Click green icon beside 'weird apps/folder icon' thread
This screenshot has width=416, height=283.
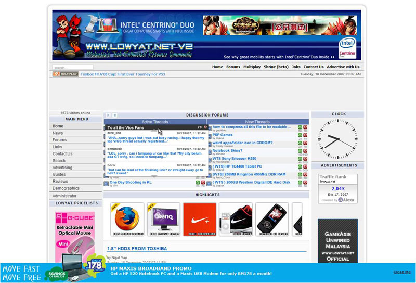coord(300,143)
